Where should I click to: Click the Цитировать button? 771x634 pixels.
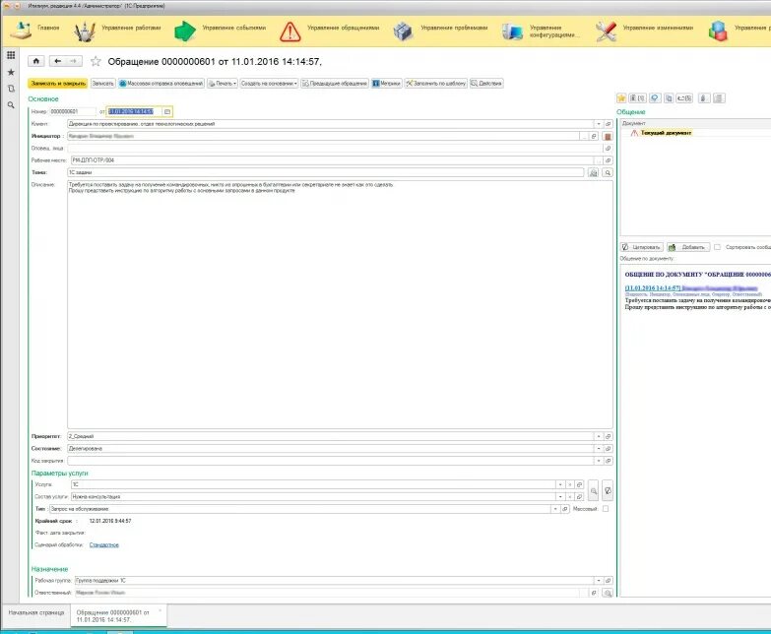[642, 247]
